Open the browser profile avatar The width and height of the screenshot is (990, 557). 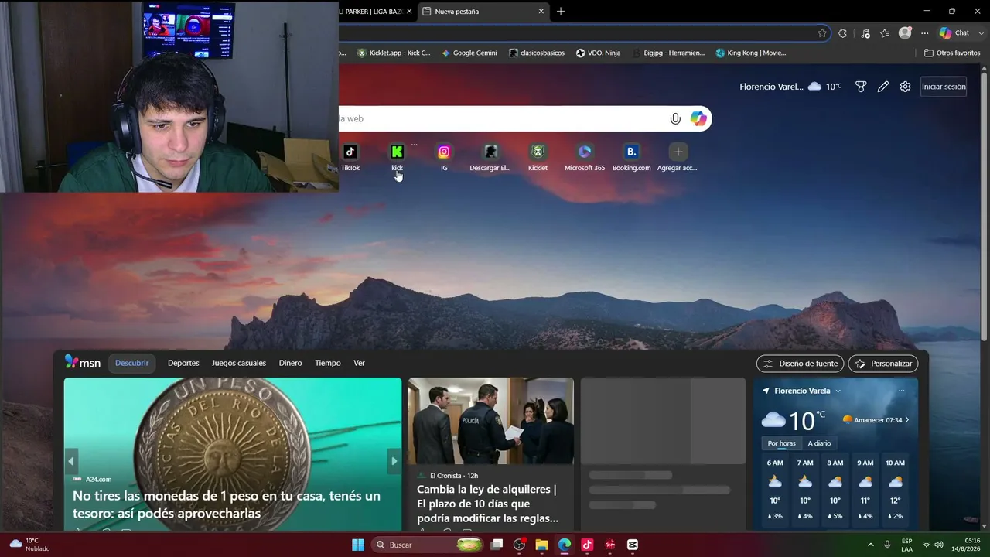(x=905, y=33)
